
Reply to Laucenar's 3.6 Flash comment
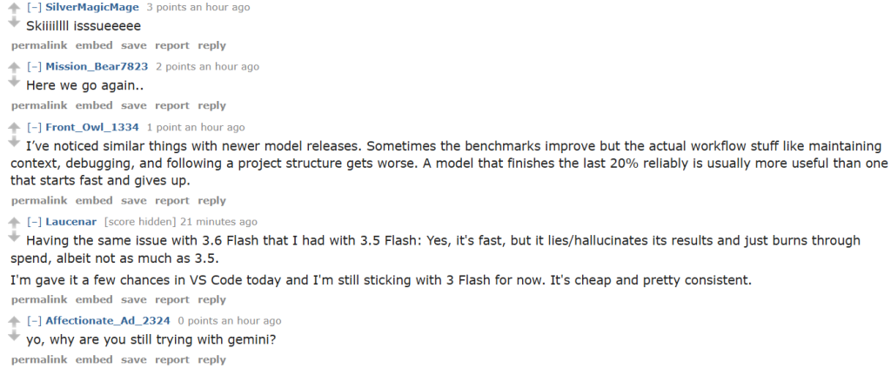pos(212,299)
